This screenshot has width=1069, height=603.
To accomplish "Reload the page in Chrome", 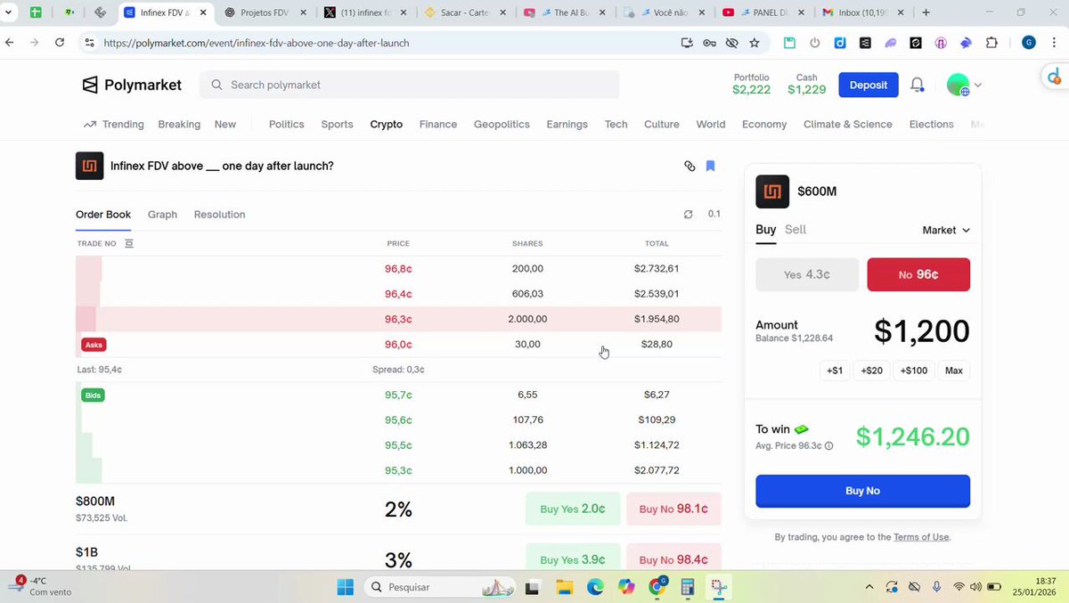I will (60, 43).
